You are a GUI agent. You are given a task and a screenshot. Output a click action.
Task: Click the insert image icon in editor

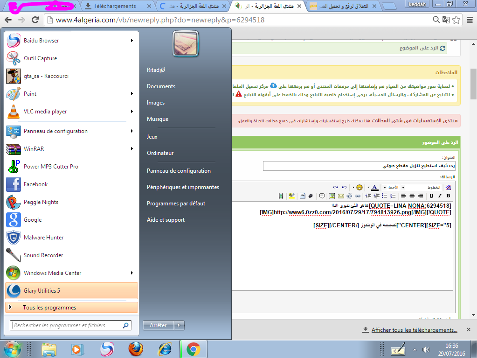[332, 196]
